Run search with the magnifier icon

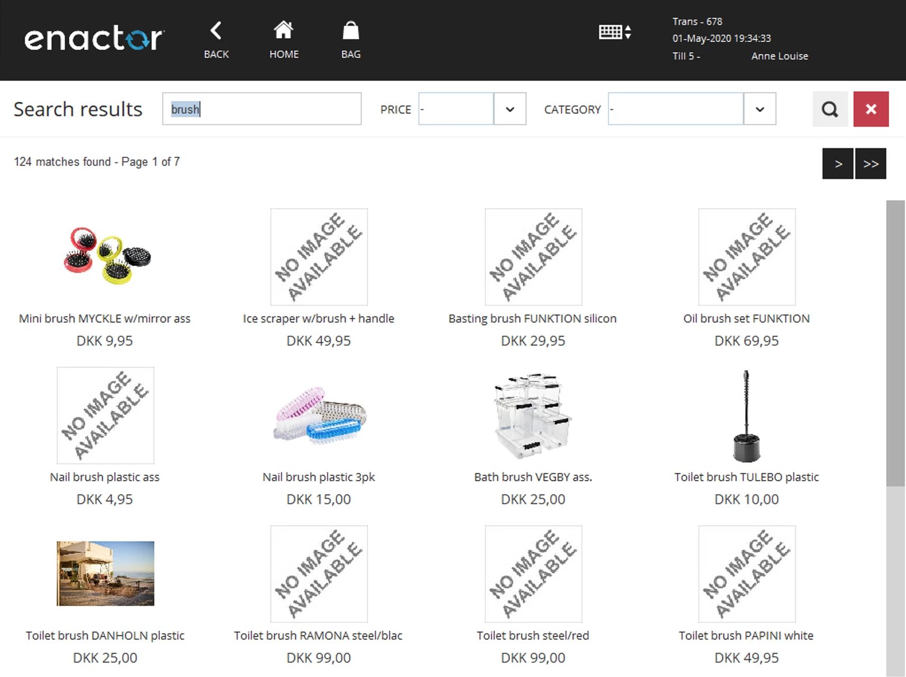[x=830, y=109]
